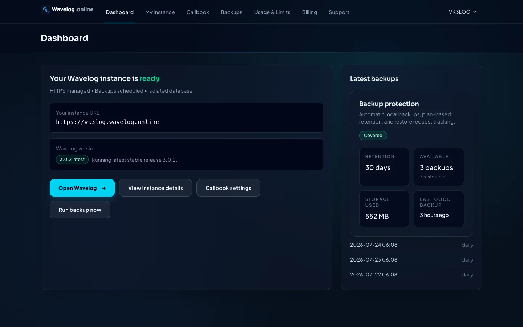
Task: Open the Dashboard tab
Action: [x=120, y=12]
